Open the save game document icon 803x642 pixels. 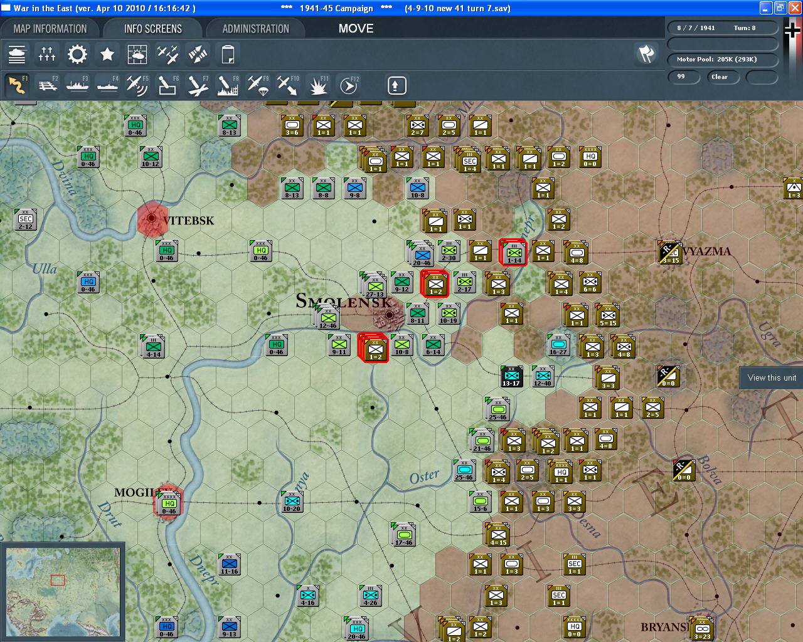point(228,55)
